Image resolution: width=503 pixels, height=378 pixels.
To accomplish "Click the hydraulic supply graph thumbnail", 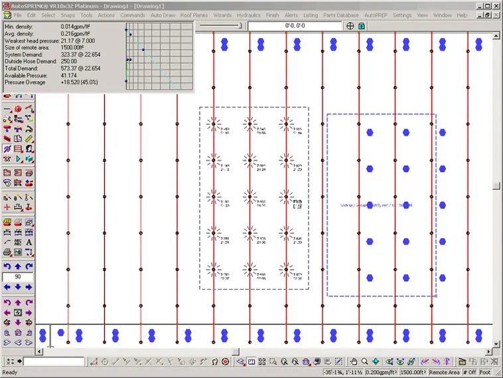I will pos(159,56).
